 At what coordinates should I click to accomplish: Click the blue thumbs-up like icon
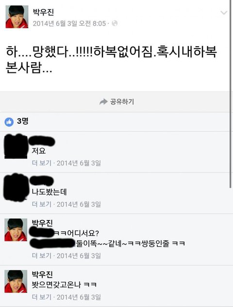coord(9,122)
